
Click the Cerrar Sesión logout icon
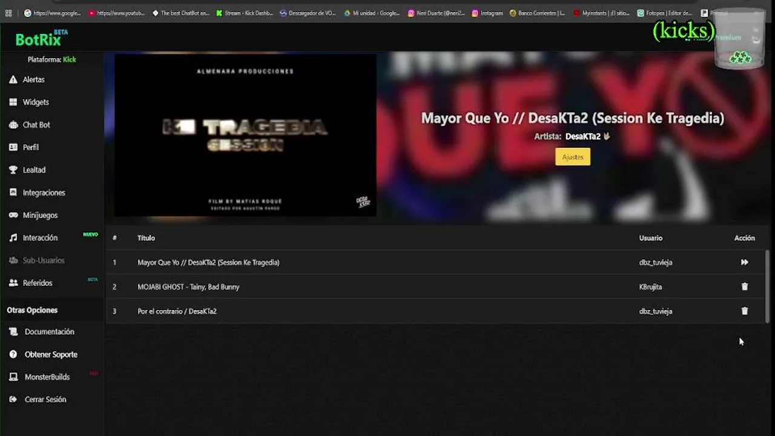[x=13, y=400]
